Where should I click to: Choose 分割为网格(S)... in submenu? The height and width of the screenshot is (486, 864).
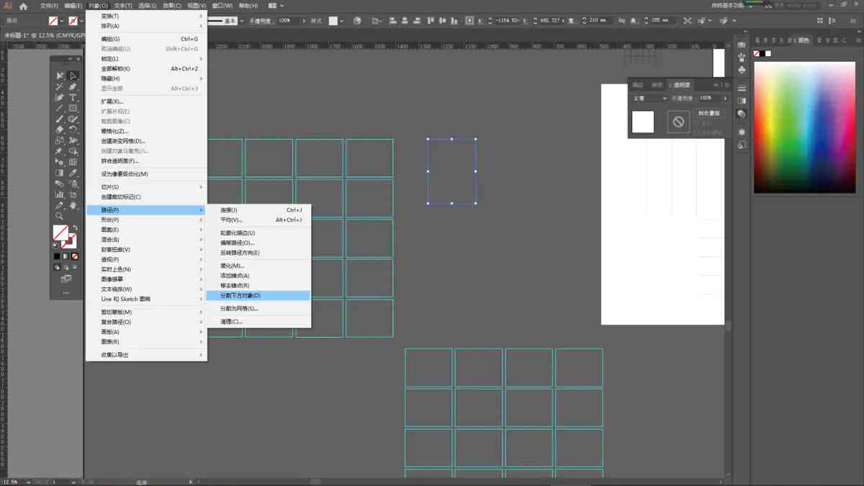coord(258,308)
